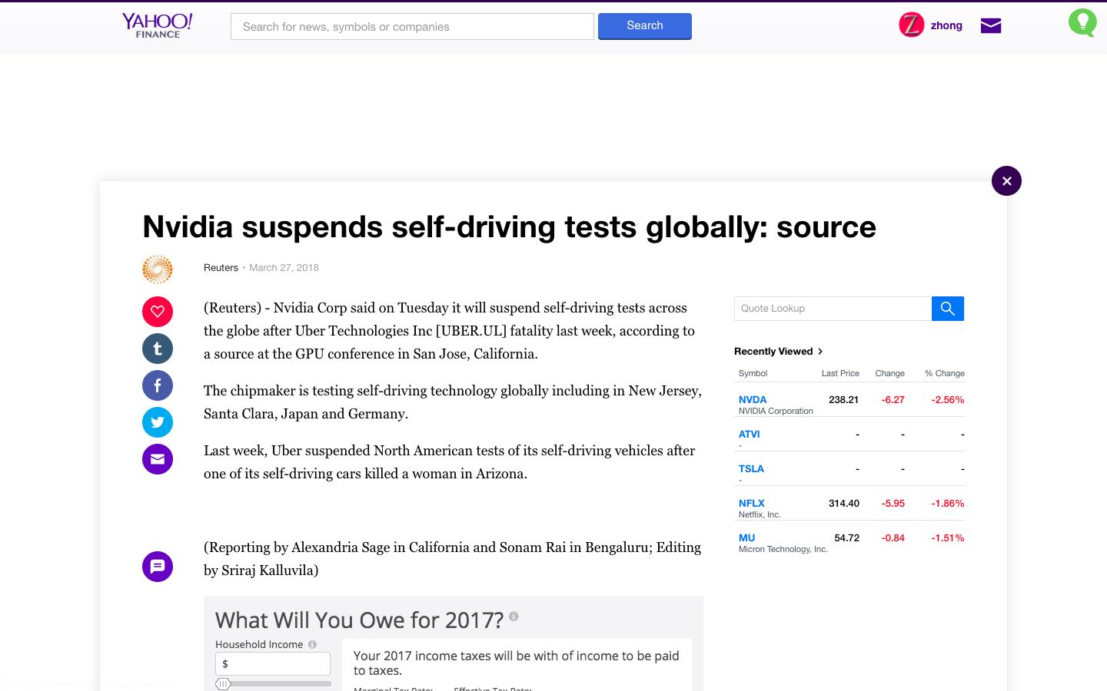Viewport: 1107px width, 691px height.
Task: Click NFLX last price 314.40
Action: tap(843, 503)
